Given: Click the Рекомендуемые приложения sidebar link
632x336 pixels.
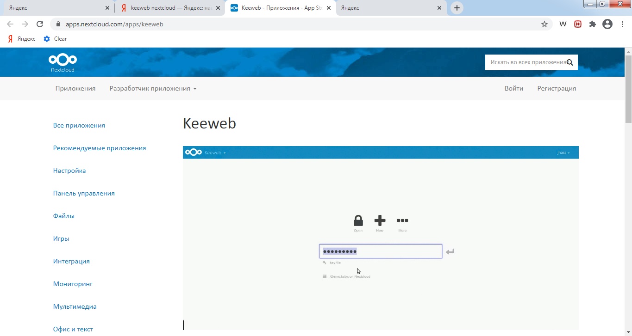Looking at the screenshot, I should pyautogui.click(x=100, y=147).
